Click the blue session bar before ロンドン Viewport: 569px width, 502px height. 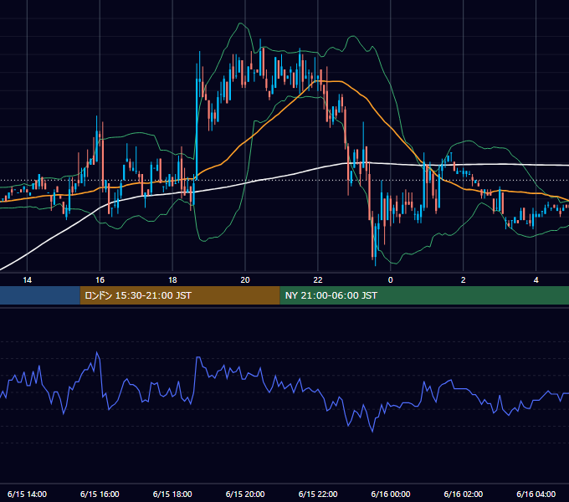(x=40, y=295)
